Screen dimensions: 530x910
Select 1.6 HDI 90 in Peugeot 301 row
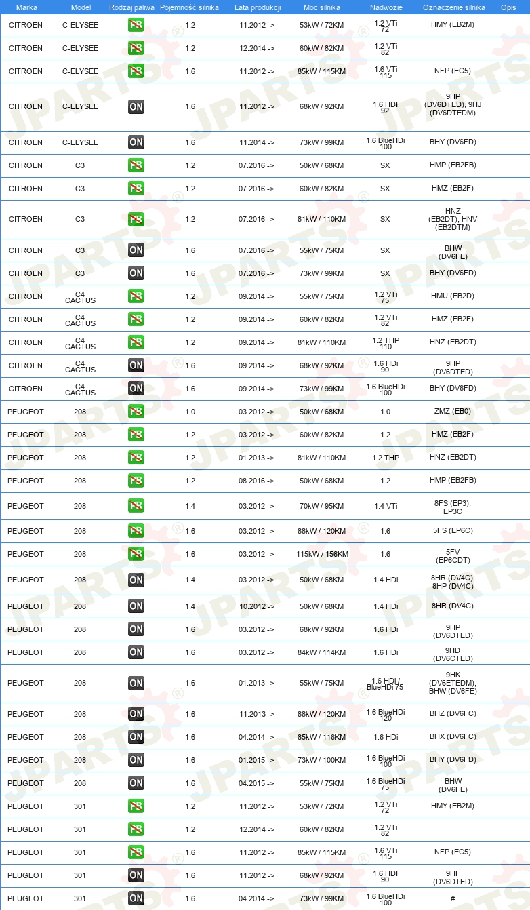coord(385,876)
